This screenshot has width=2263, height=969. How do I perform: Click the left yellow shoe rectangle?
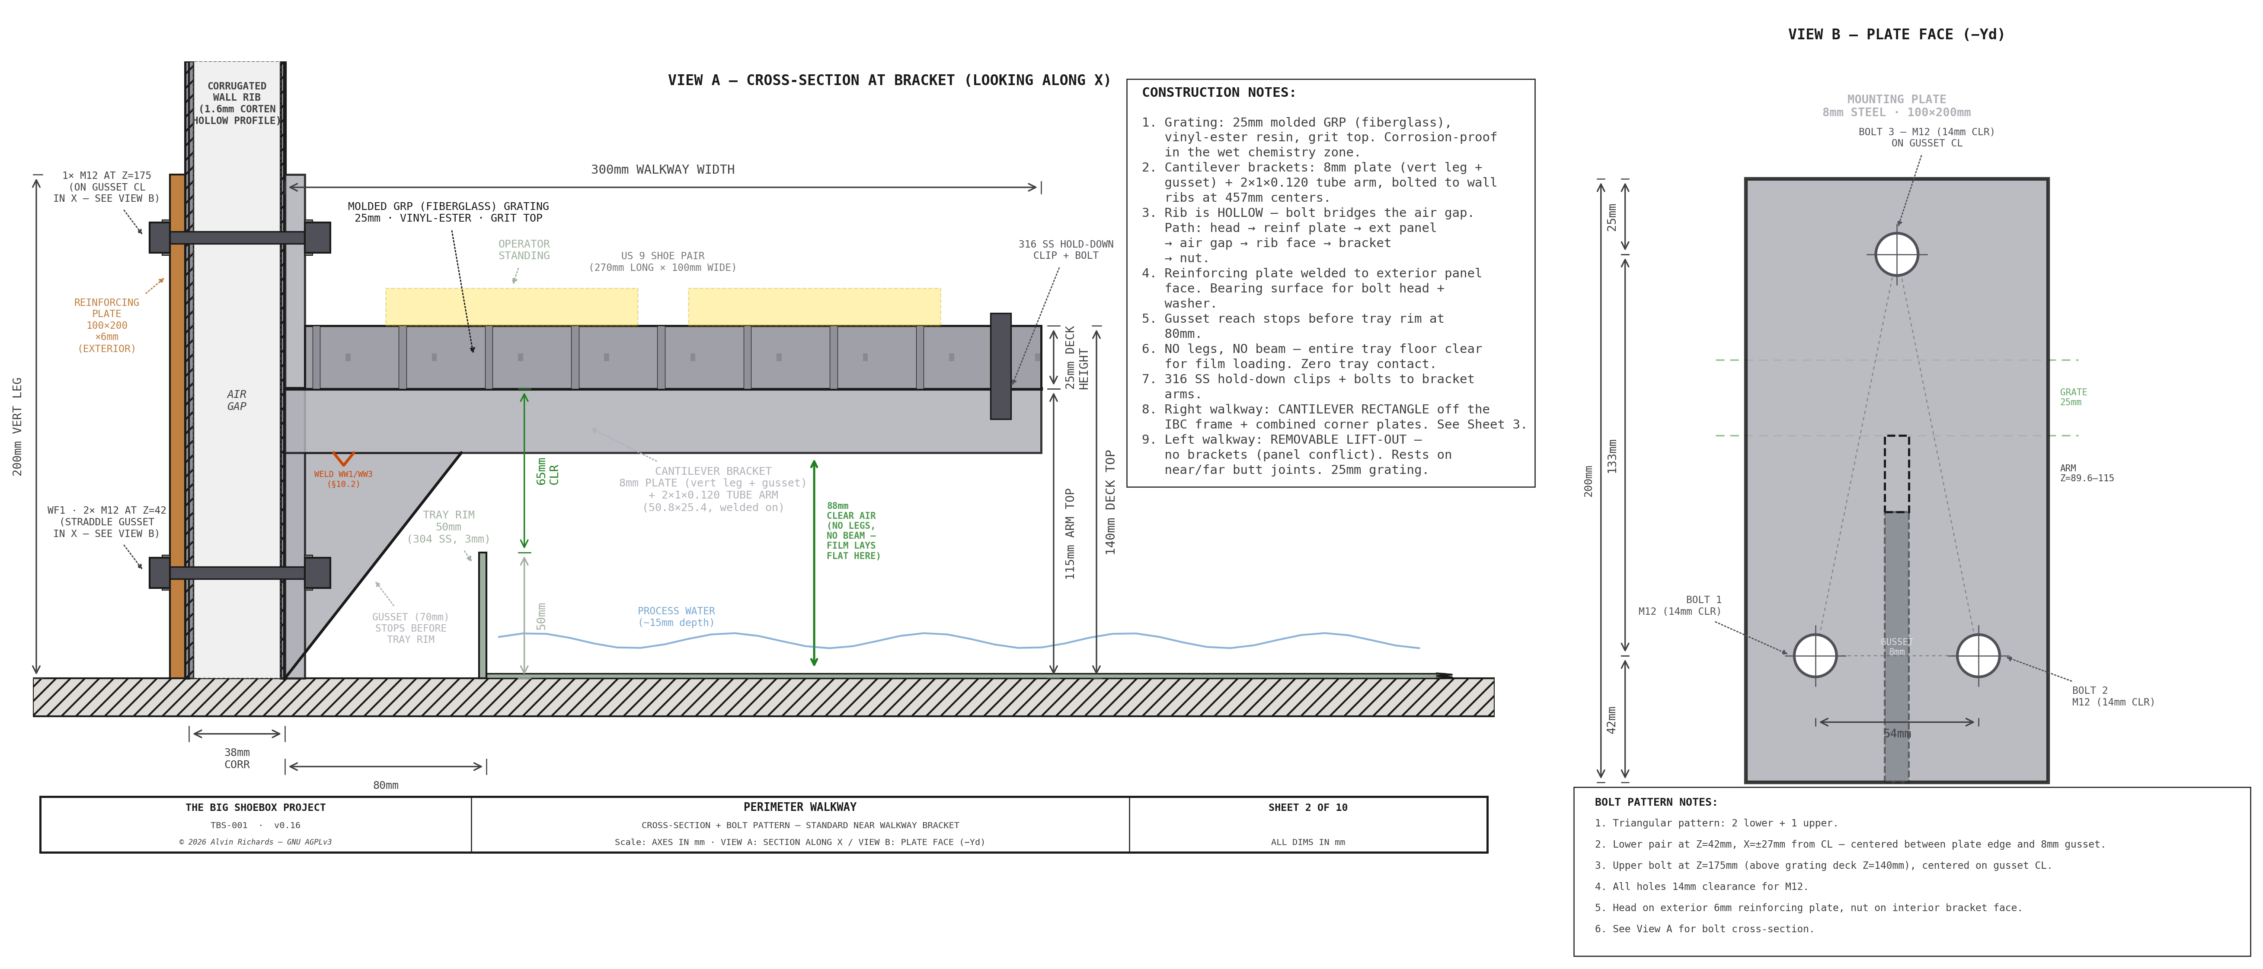point(511,307)
